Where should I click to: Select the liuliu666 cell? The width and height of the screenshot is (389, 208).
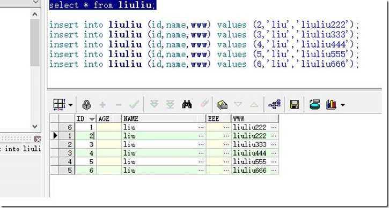coord(255,171)
